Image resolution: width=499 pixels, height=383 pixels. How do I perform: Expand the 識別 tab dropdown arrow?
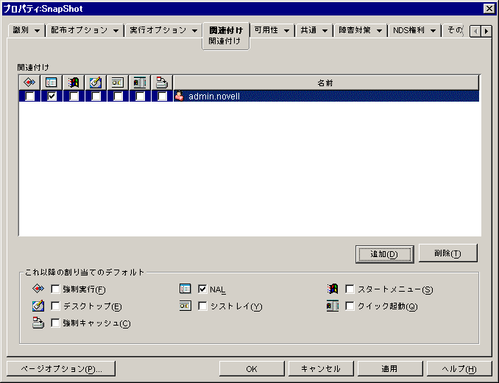(x=38, y=31)
